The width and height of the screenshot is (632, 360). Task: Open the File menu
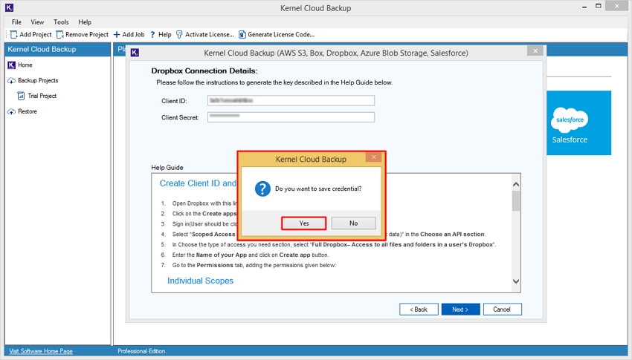click(x=16, y=22)
